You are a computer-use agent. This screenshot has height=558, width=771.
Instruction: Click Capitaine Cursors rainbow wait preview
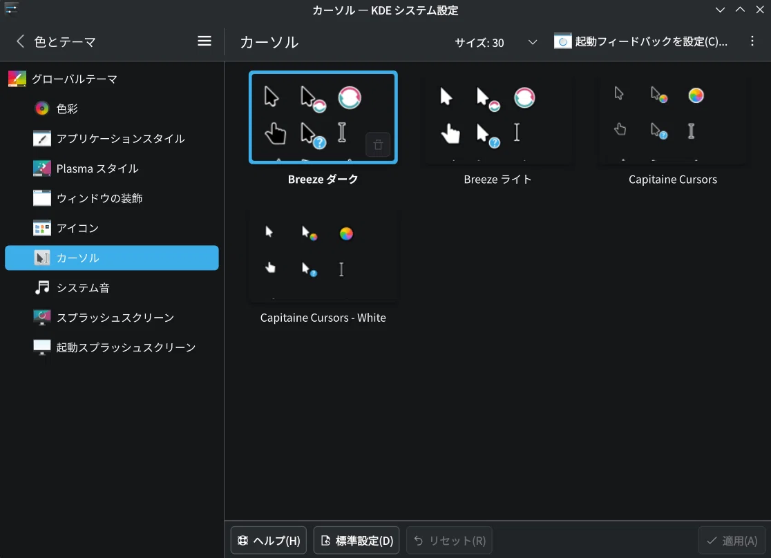pyautogui.click(x=696, y=95)
